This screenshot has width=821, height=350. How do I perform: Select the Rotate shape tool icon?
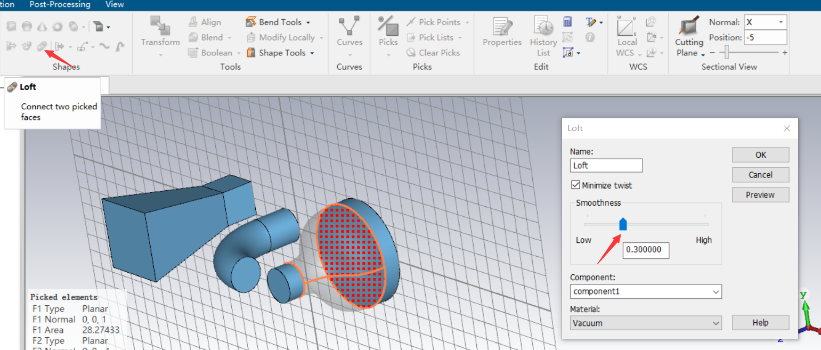[27, 46]
